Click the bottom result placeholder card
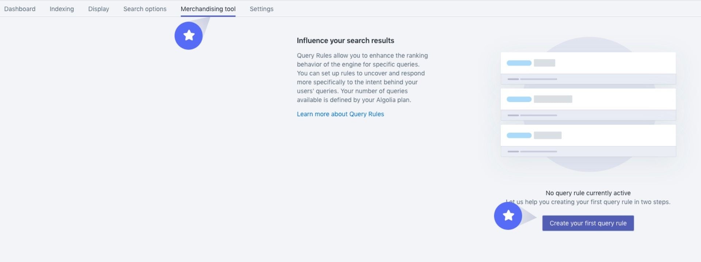Viewport: 701px width, 262px height. (x=588, y=135)
